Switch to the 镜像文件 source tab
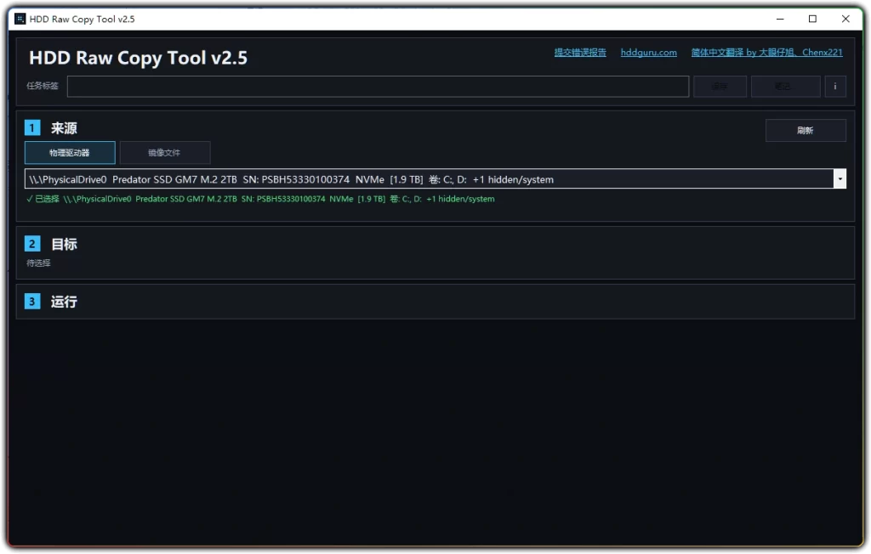 click(x=164, y=153)
